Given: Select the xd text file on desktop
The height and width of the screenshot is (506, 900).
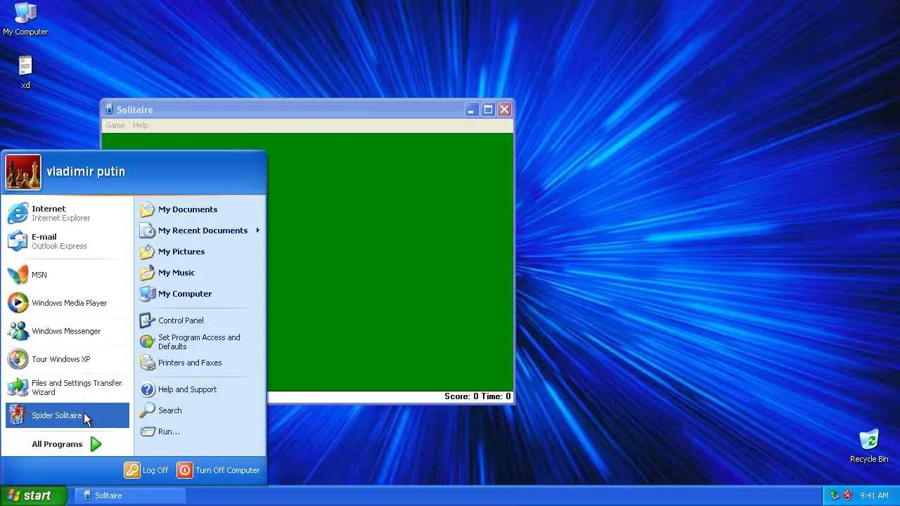Looking at the screenshot, I should (25, 72).
